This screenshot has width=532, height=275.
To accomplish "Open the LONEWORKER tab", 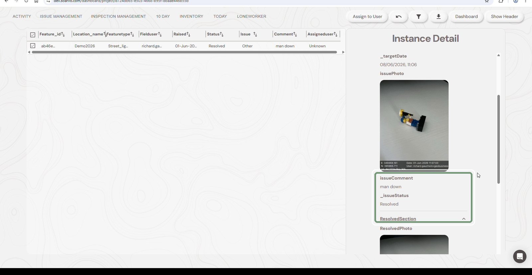I will tap(252, 16).
